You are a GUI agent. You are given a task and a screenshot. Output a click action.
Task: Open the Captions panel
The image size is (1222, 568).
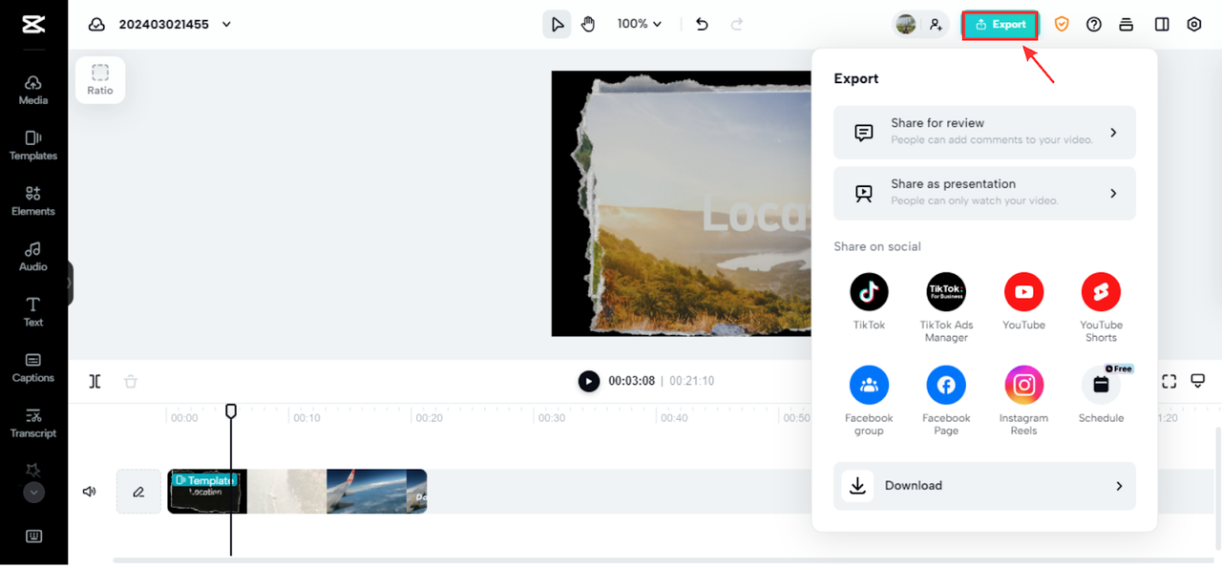coord(33,368)
